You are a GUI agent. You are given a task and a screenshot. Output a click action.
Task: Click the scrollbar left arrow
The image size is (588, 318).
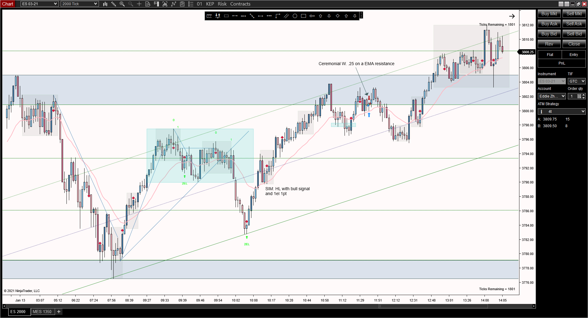pos(4,306)
